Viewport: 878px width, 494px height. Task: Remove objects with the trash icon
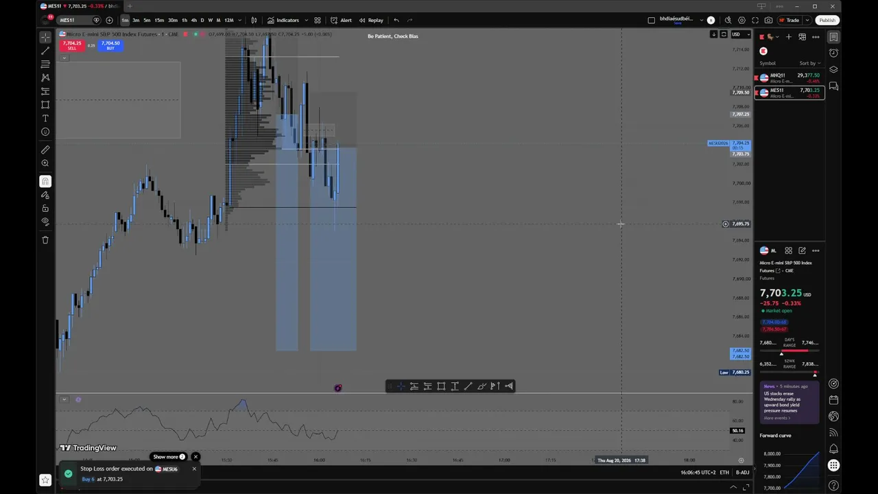pos(45,239)
